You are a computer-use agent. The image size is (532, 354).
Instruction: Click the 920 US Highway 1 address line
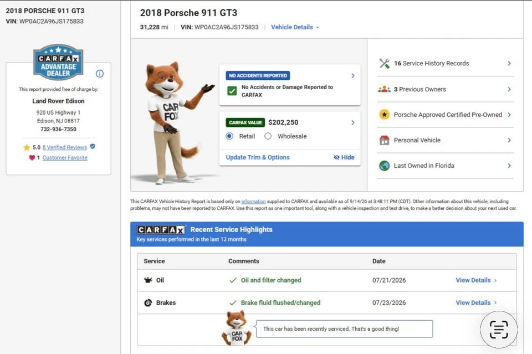[58, 112]
